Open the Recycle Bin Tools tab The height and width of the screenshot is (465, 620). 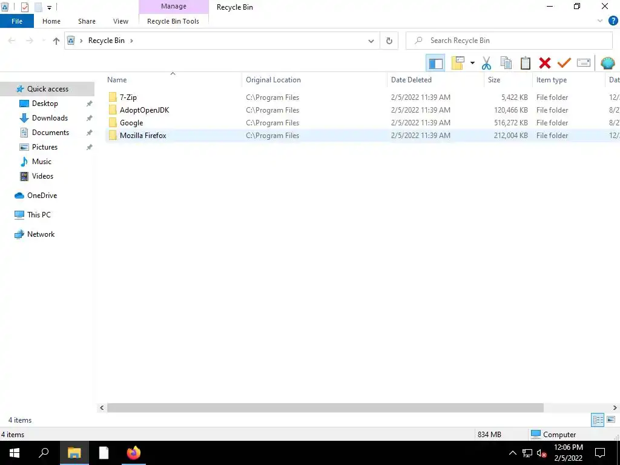(x=173, y=21)
